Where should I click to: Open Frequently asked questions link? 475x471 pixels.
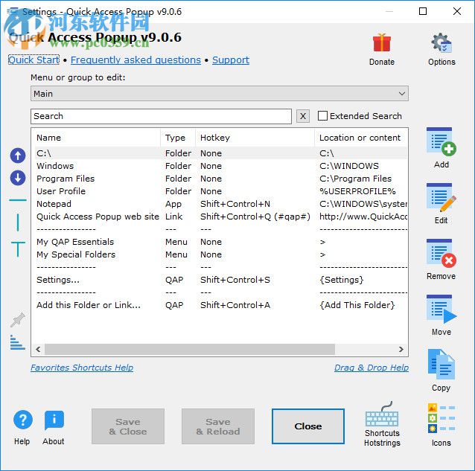pos(136,60)
